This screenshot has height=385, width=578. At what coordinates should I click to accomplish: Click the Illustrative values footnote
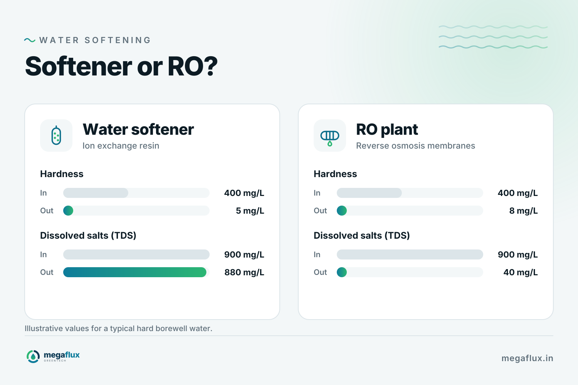118,328
